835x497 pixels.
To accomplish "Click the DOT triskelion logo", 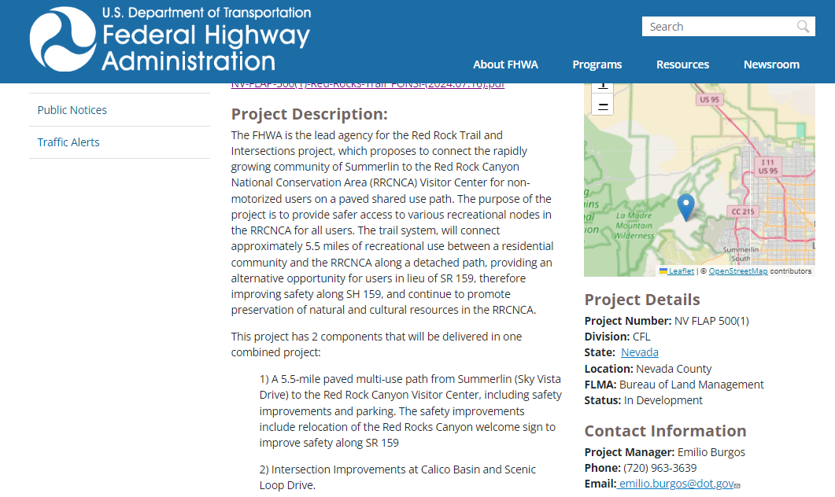I will [63, 39].
